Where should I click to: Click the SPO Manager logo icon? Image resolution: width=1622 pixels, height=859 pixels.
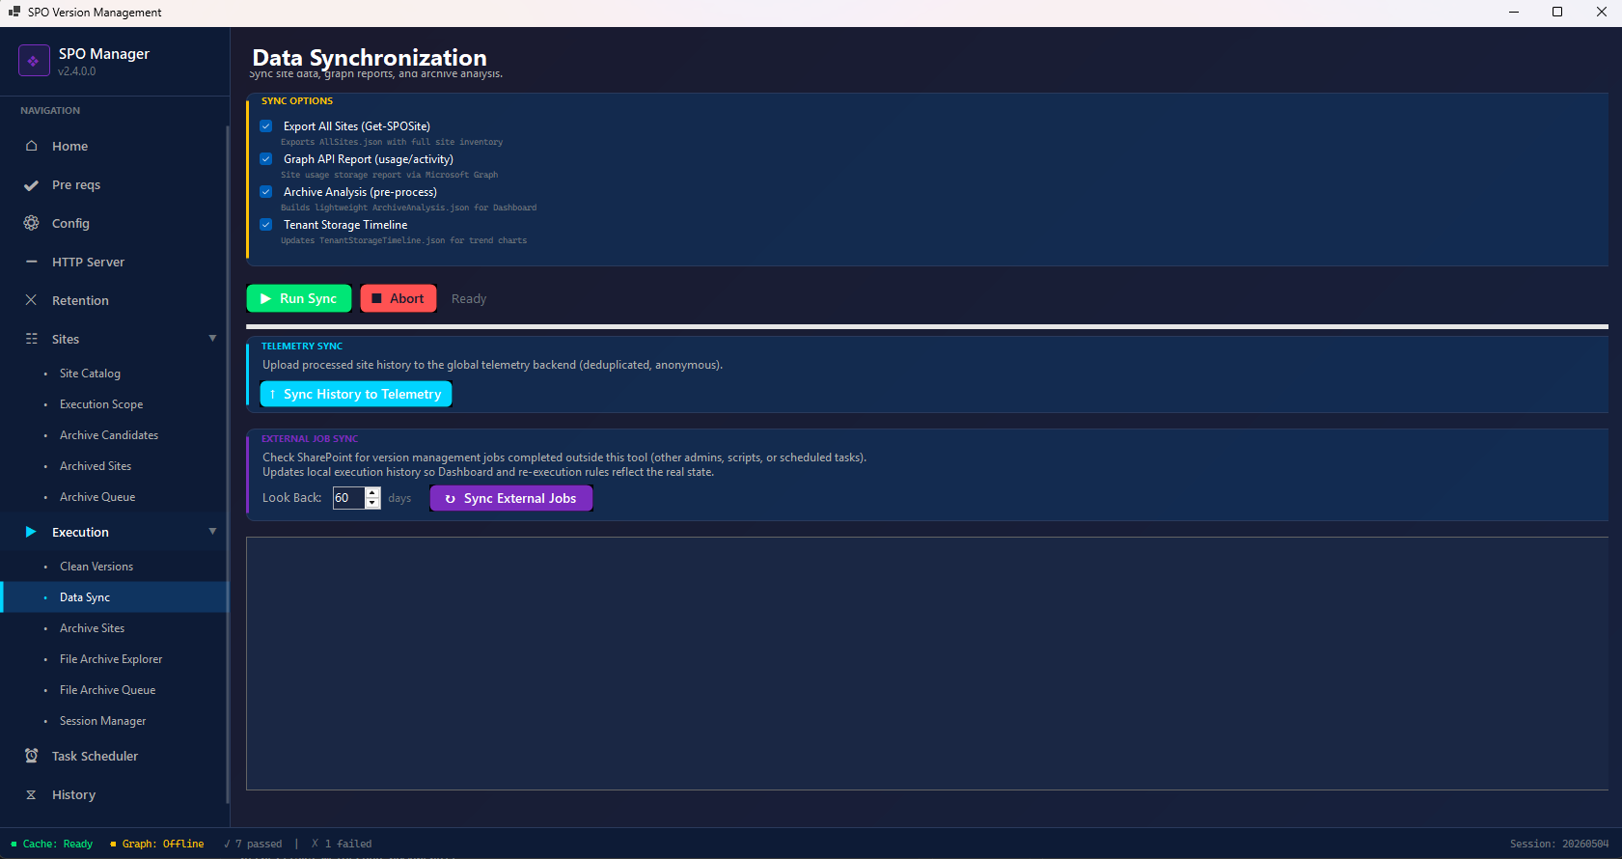(x=34, y=60)
